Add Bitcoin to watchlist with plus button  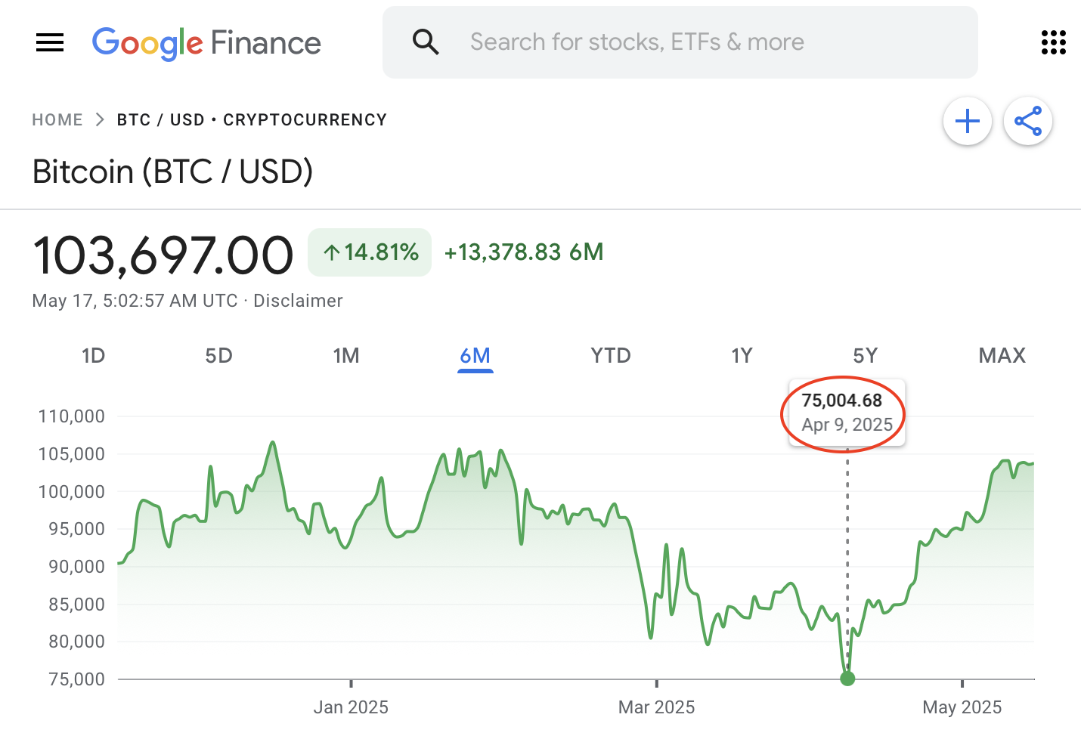[967, 121]
